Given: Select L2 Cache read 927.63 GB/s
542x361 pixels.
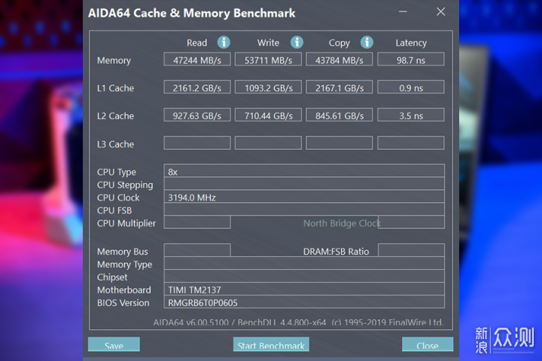Looking at the screenshot, I should click(x=197, y=115).
